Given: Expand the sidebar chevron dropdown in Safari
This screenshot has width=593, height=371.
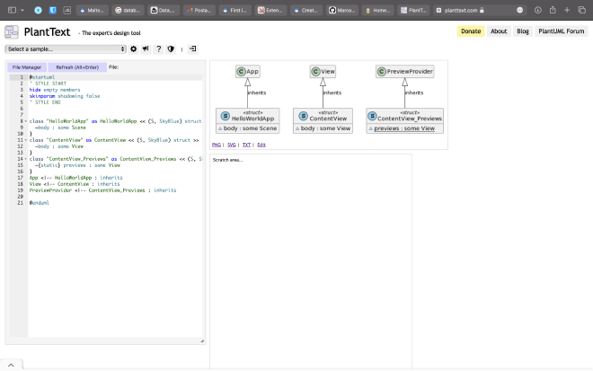Looking at the screenshot, I should click(22, 10).
